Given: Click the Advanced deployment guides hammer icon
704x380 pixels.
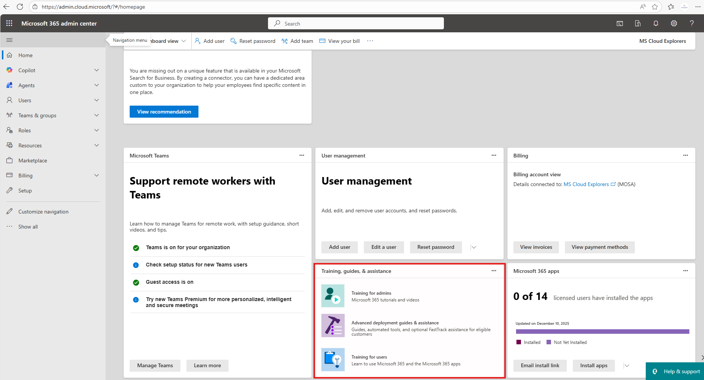Looking at the screenshot, I should point(333,325).
